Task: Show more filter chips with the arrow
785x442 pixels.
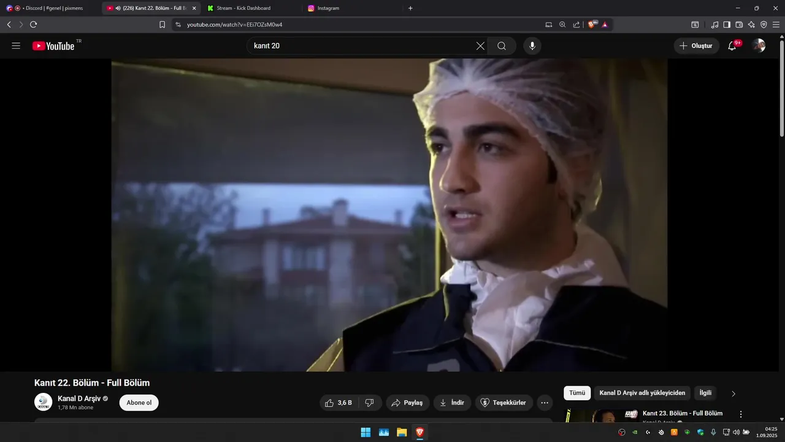Action: 733,394
